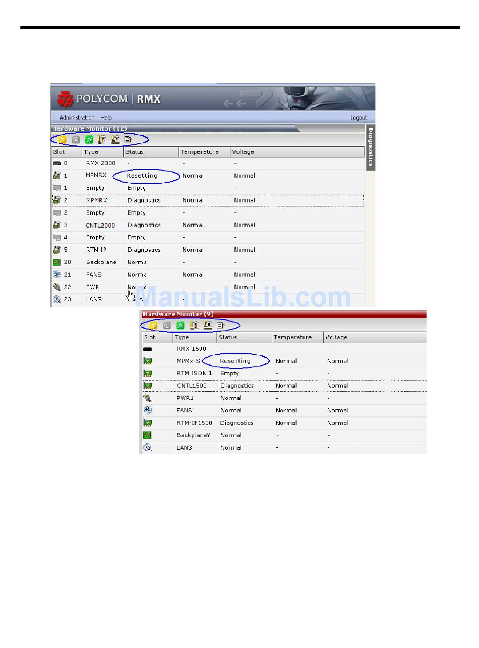Click the card icon beside CNTL1500
Viewport: 479px width, 648px height.
(x=147, y=386)
